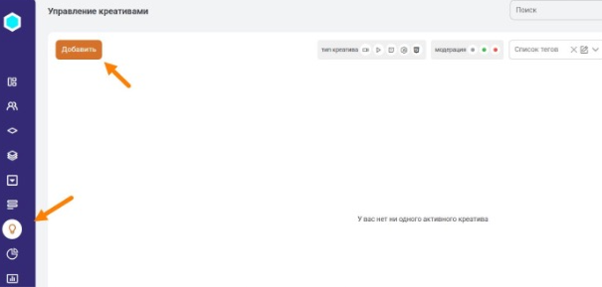Filter by green approved moderation dot
The height and width of the screenshot is (287, 602).
(484, 50)
